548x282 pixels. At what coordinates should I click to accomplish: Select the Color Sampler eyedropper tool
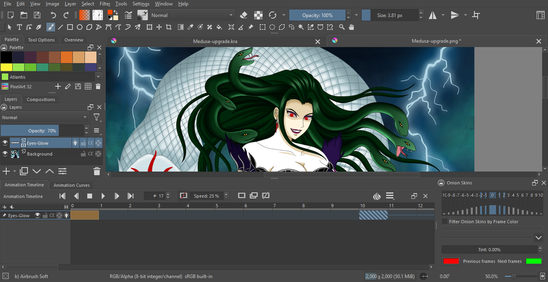pyautogui.click(x=191, y=27)
